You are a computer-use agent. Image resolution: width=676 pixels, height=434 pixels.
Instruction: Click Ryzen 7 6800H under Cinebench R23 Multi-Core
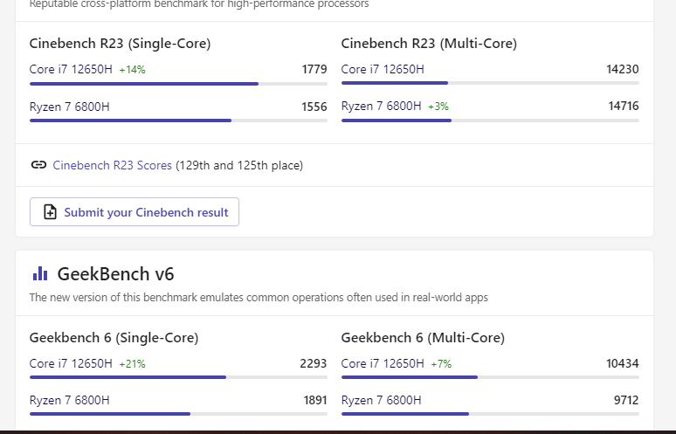tap(382, 107)
